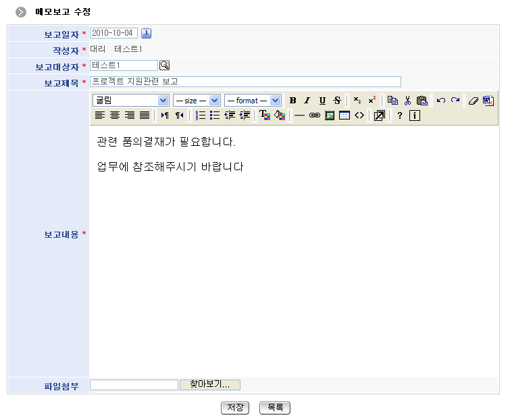Click the 저장 button

[235, 408]
